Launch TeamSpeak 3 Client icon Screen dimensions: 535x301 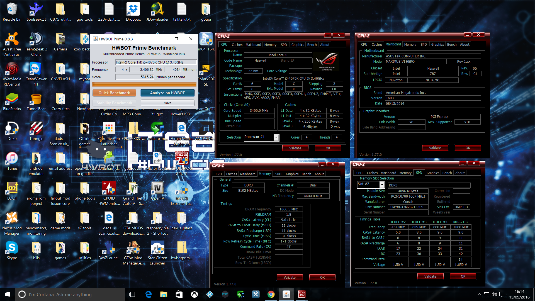36,44
